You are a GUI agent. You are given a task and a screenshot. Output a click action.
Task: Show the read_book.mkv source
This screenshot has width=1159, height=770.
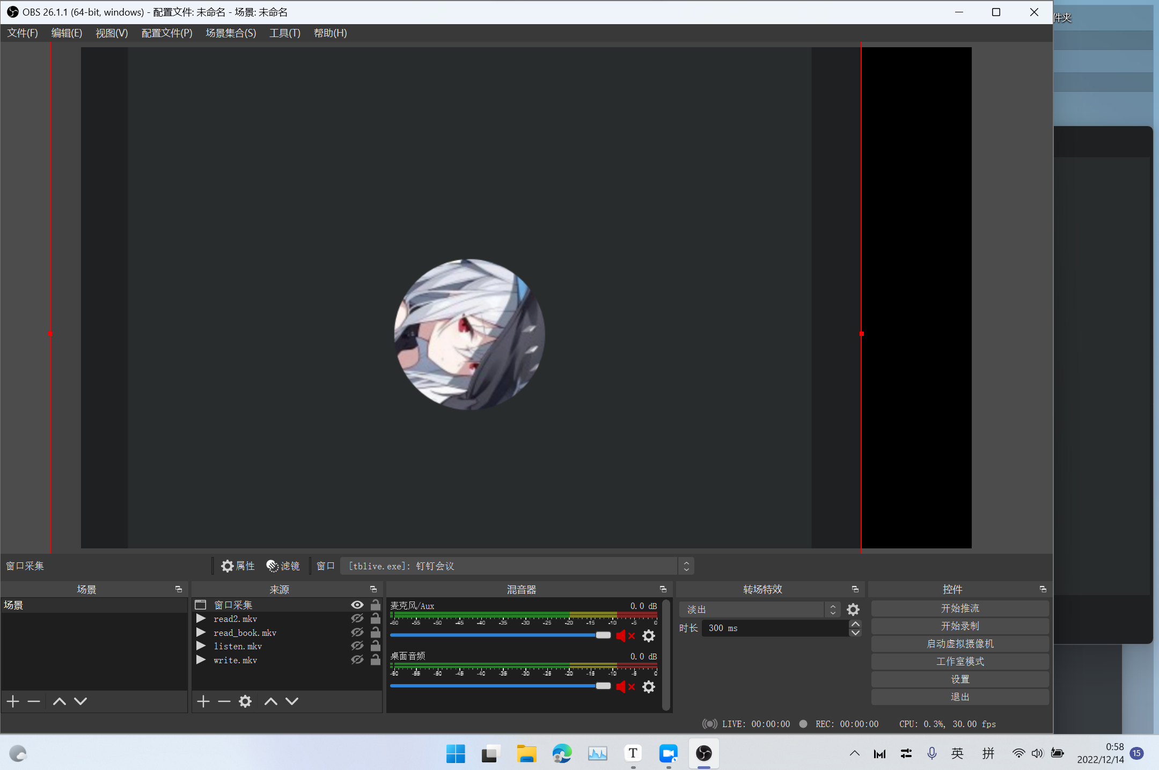357,633
